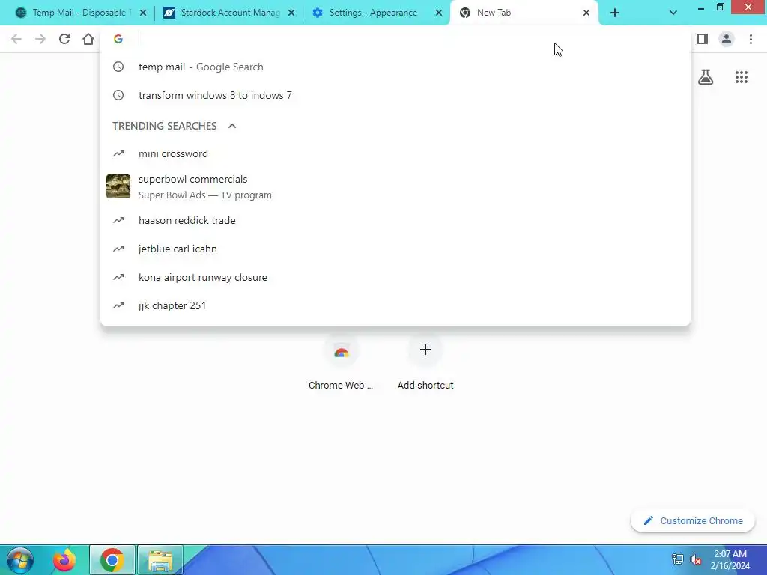The image size is (767, 575).
Task: Choose 'jetblue carl icahn' trending search
Action: [395, 249]
